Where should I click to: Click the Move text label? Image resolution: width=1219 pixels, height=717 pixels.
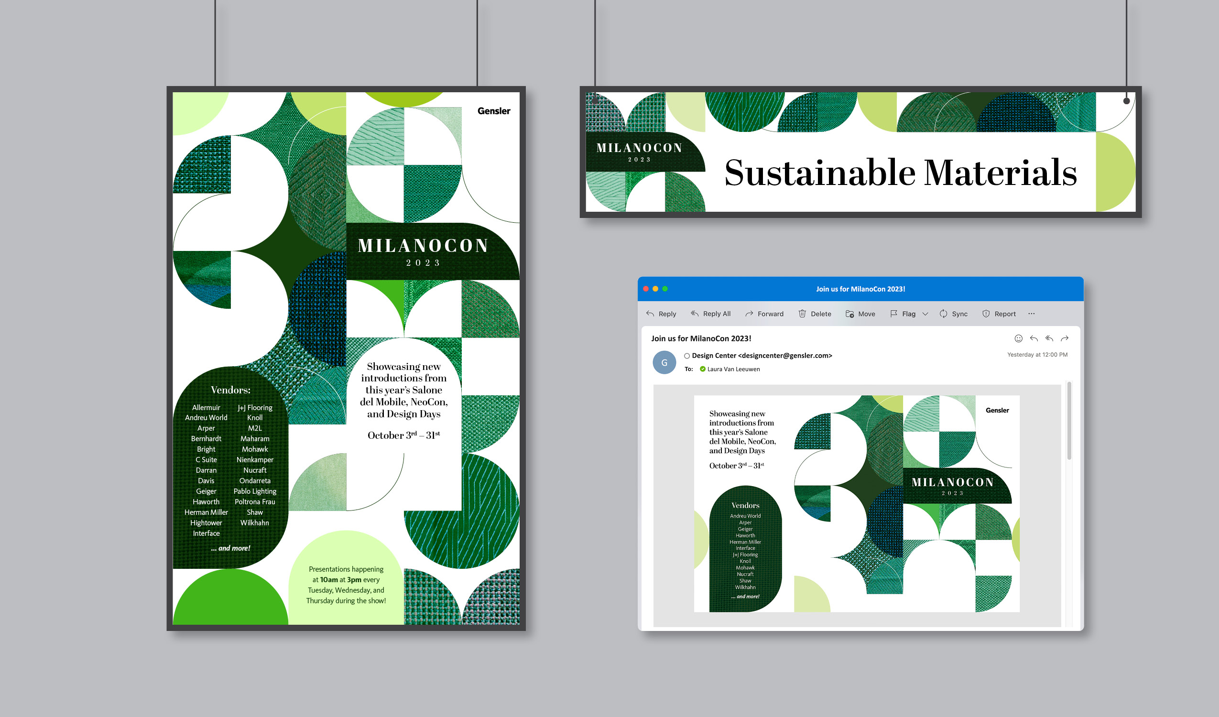(x=866, y=314)
